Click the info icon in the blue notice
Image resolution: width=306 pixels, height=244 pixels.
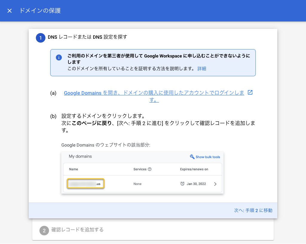(x=59, y=57)
